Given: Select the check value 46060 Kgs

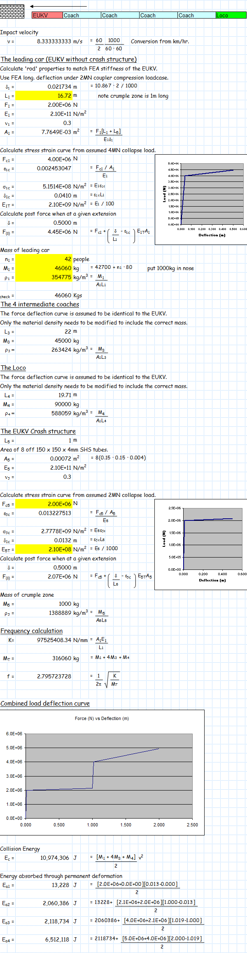Looking at the screenshot, I should pyautogui.click(x=63, y=295).
